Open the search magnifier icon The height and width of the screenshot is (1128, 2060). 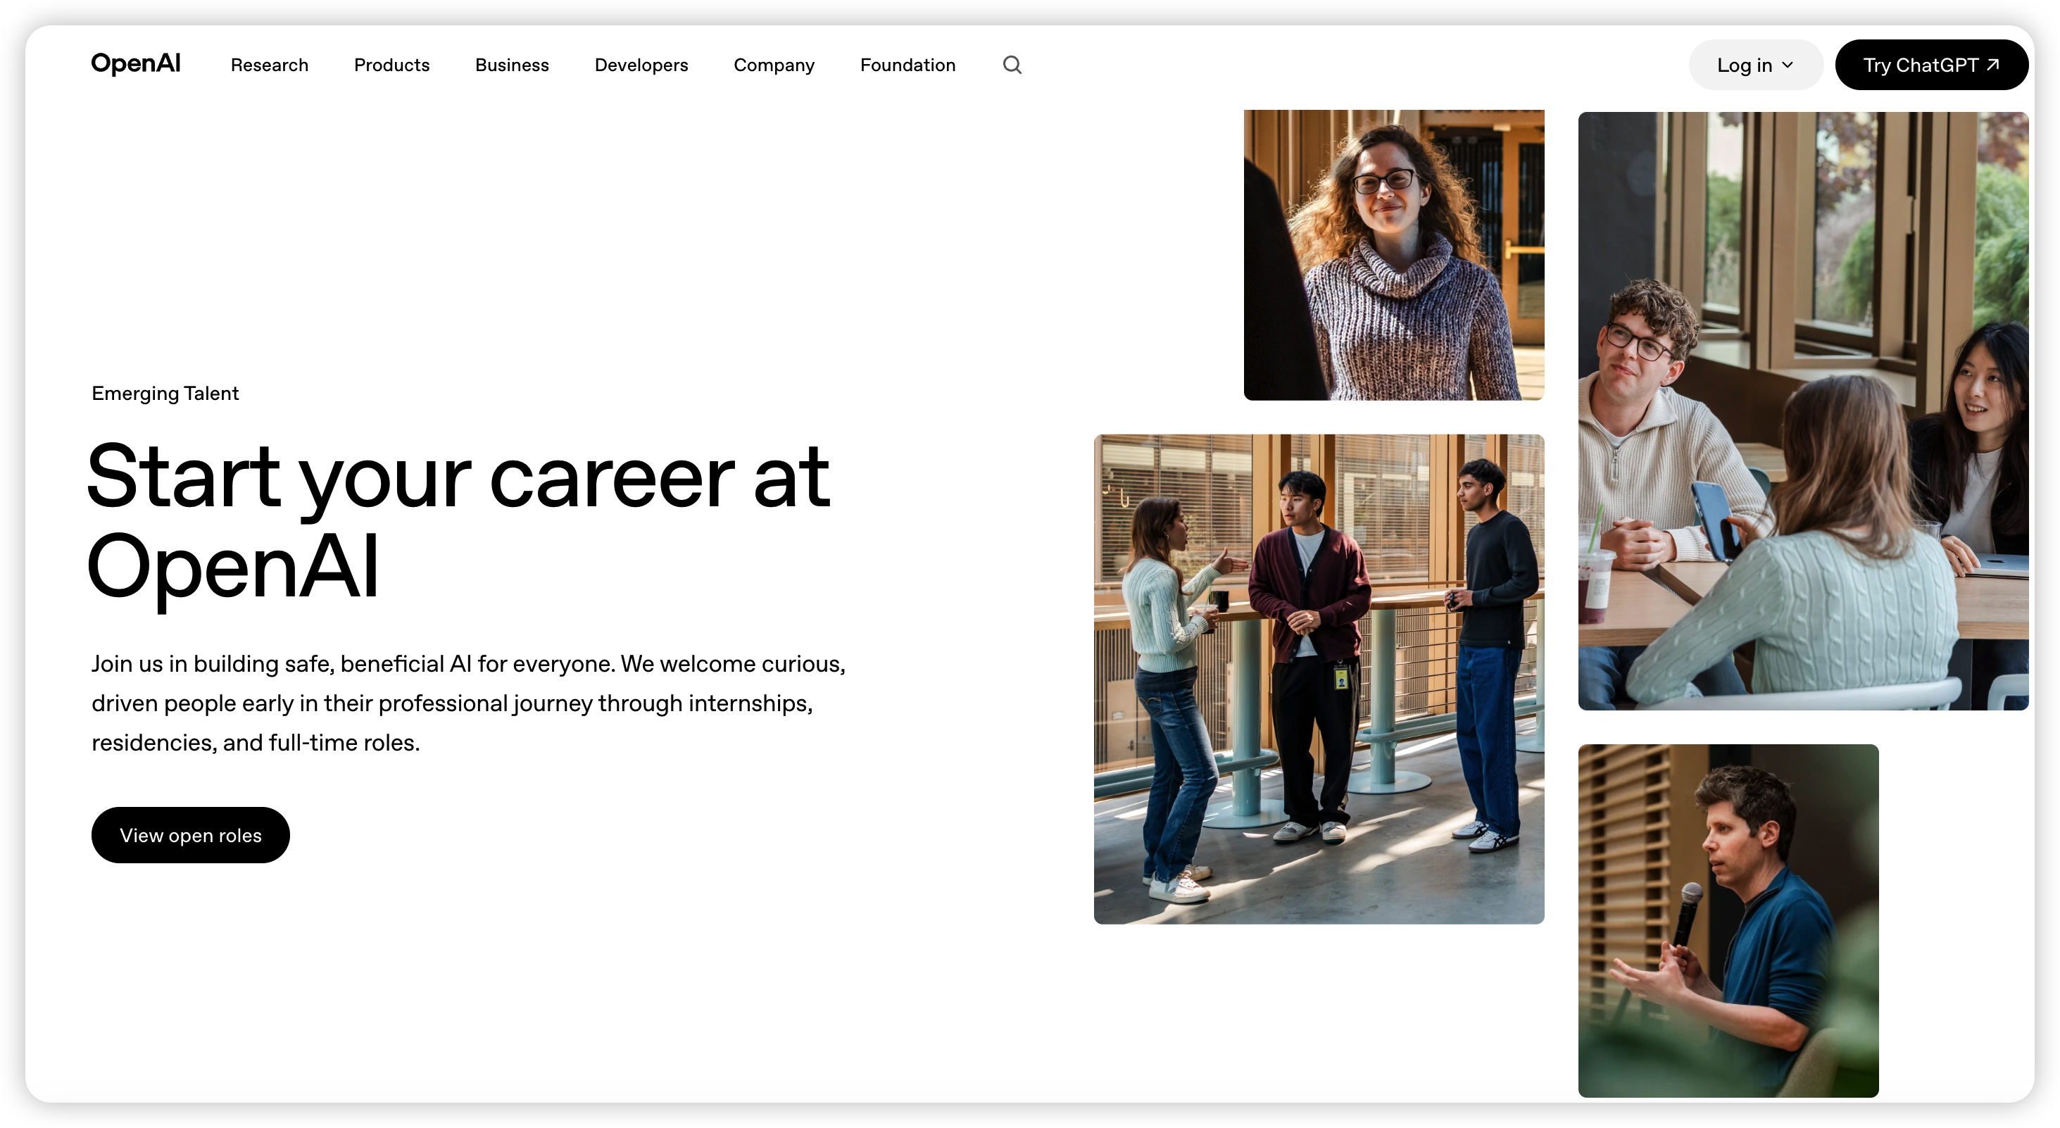1012,65
